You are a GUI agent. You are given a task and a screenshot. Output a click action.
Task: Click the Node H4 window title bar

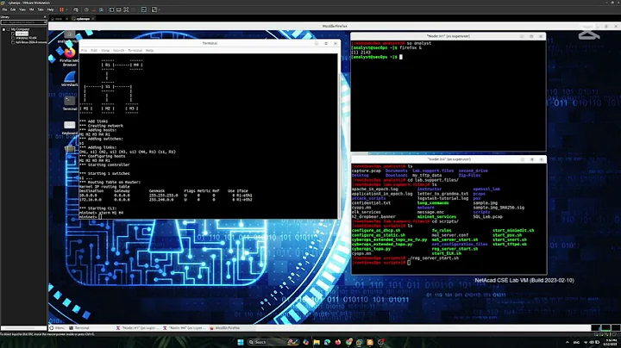[449, 159]
